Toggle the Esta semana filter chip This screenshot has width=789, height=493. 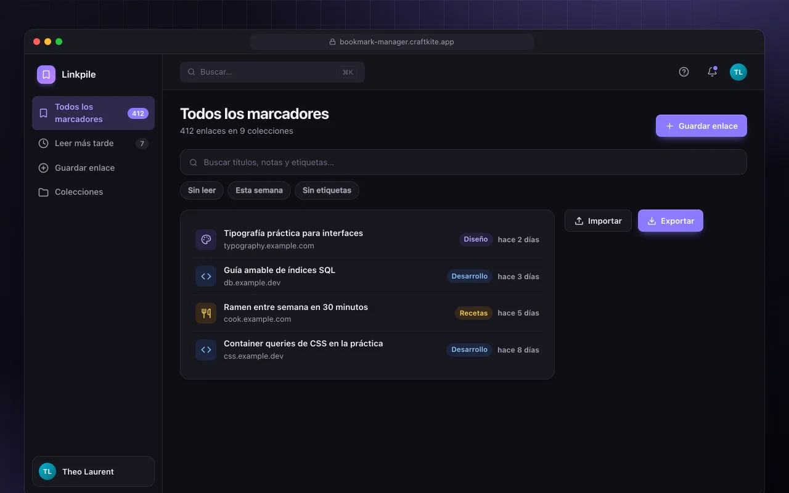click(x=259, y=190)
